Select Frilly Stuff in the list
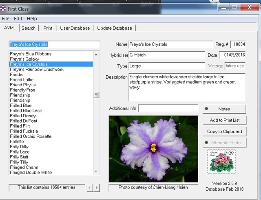Viewport: 261px width, 200px height. point(51,157)
